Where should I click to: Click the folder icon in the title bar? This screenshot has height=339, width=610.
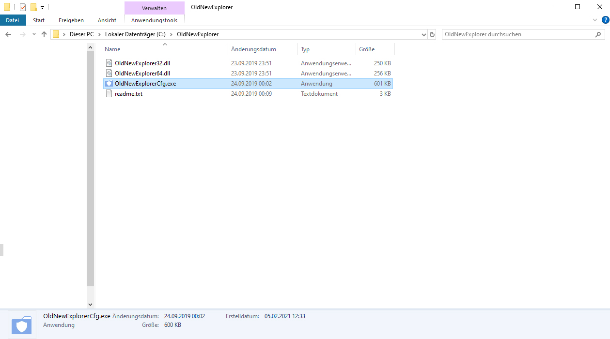(7, 7)
